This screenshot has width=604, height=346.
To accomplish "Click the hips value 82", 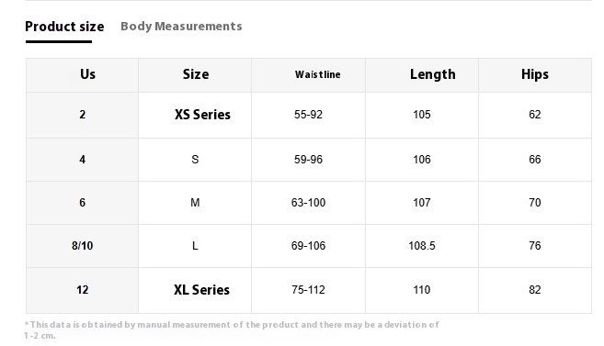I will [535, 290].
